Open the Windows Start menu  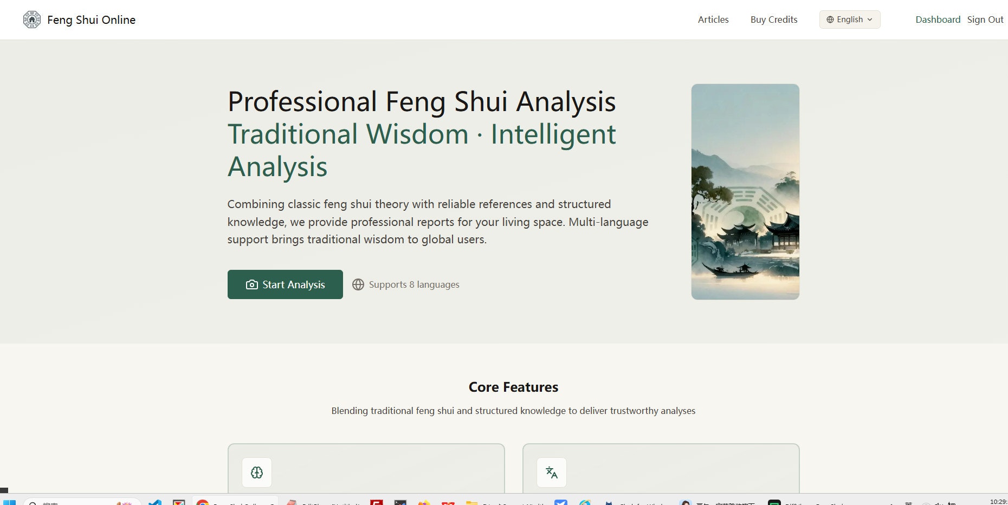pyautogui.click(x=9, y=501)
